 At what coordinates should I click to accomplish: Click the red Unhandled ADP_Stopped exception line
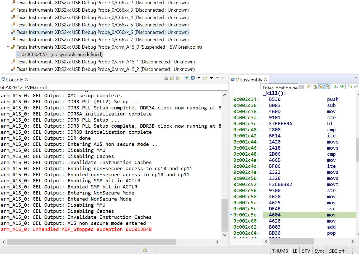76,229
